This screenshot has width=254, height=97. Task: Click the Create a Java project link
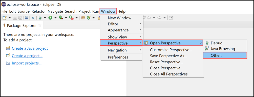point(30,48)
